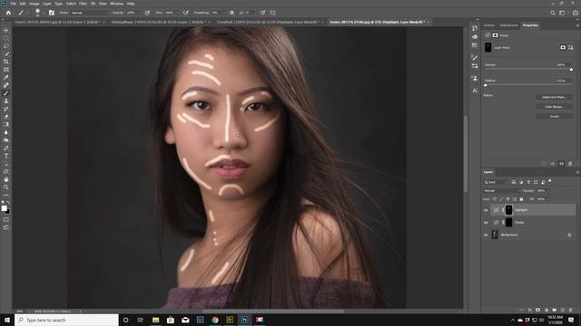Open the Filter menu
Image resolution: width=581 pixels, height=326 pixels.
tap(83, 4)
